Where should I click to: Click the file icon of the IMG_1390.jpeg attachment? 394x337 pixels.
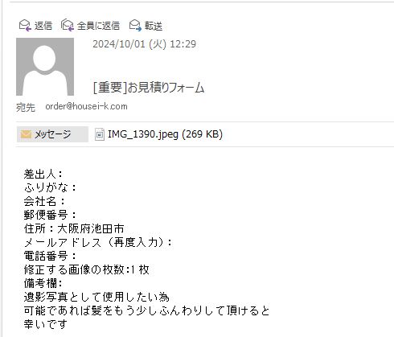point(100,134)
